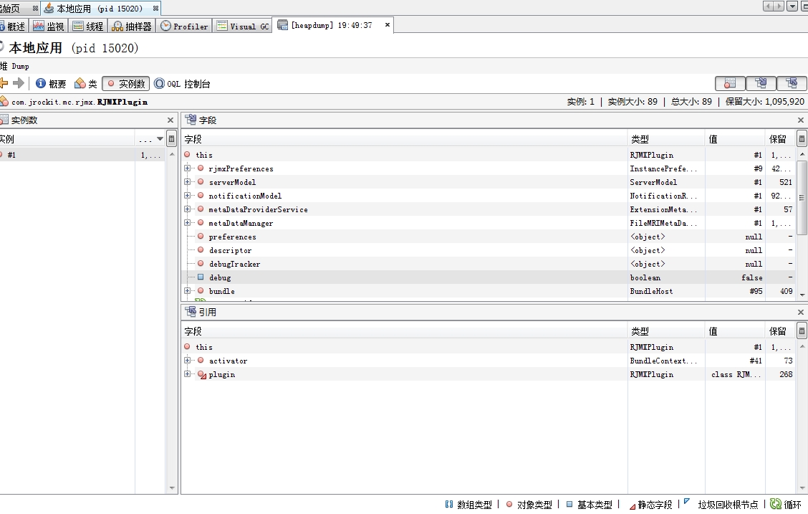Click the plugin reference's static field icon
The height and width of the screenshot is (514, 808).
[202, 375]
